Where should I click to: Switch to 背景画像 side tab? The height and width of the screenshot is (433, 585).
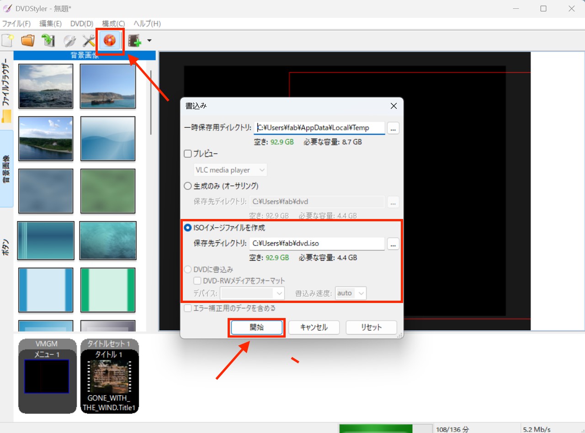click(6, 168)
